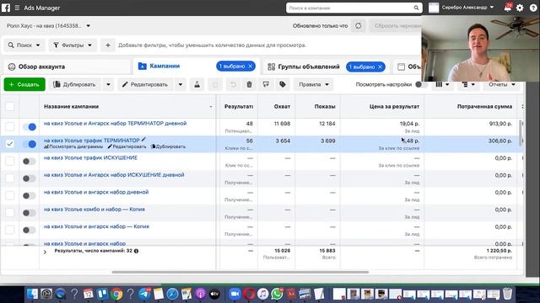The image size is (540, 303).
Task: Open the Отчеты dropdown
Action: point(501,84)
